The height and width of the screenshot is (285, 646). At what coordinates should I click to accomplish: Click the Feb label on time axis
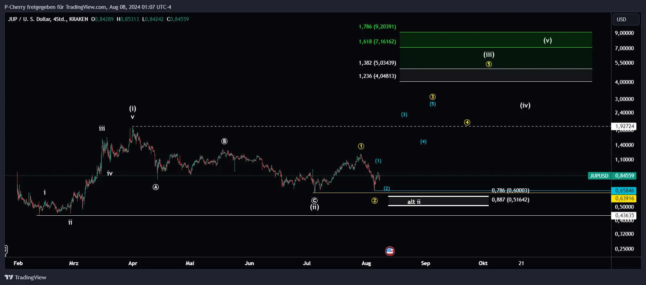pyautogui.click(x=18, y=263)
